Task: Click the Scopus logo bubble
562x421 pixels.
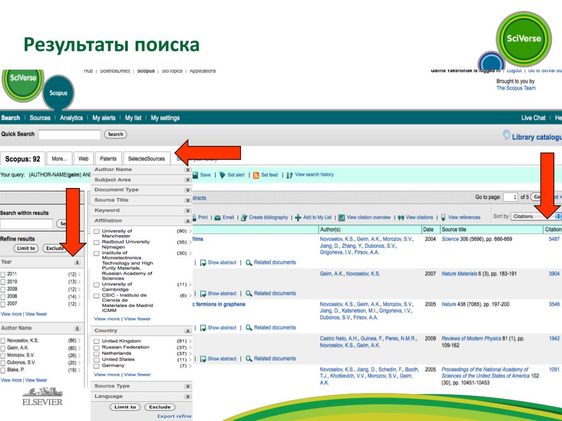Action: 58,93
